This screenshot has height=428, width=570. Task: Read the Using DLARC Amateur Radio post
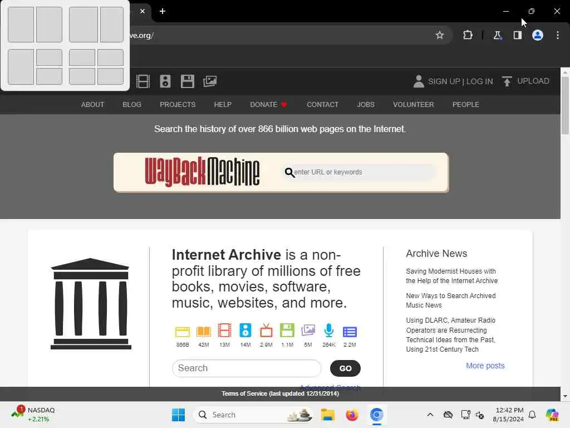[451, 334]
